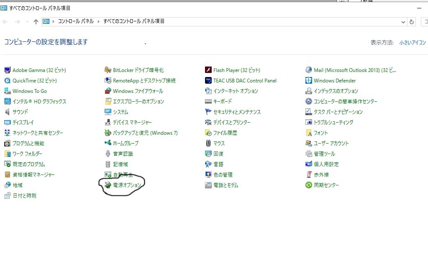428x254 pixels.
Task: Expand chevron after コントロール パネル breadcrumb
Action: [99, 21]
